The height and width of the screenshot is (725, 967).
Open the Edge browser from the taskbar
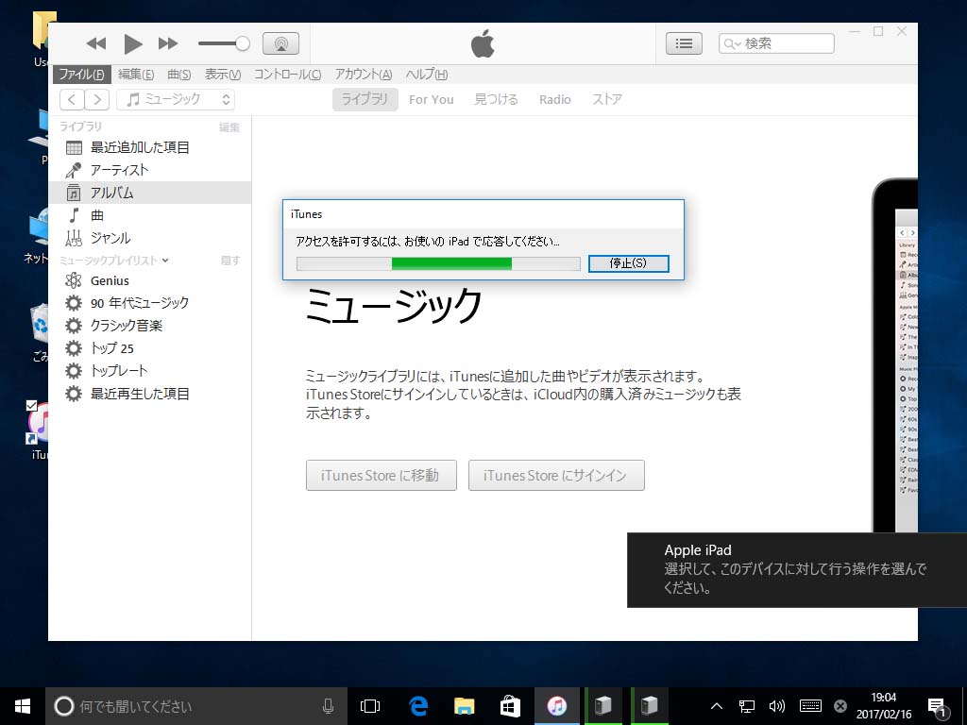[418, 706]
